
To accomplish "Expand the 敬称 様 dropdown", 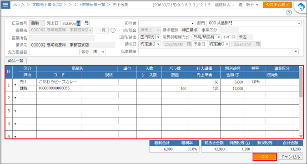I will 98,52.
